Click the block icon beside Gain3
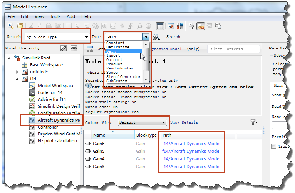The width and height of the screenshot is (295, 193). coord(88,167)
